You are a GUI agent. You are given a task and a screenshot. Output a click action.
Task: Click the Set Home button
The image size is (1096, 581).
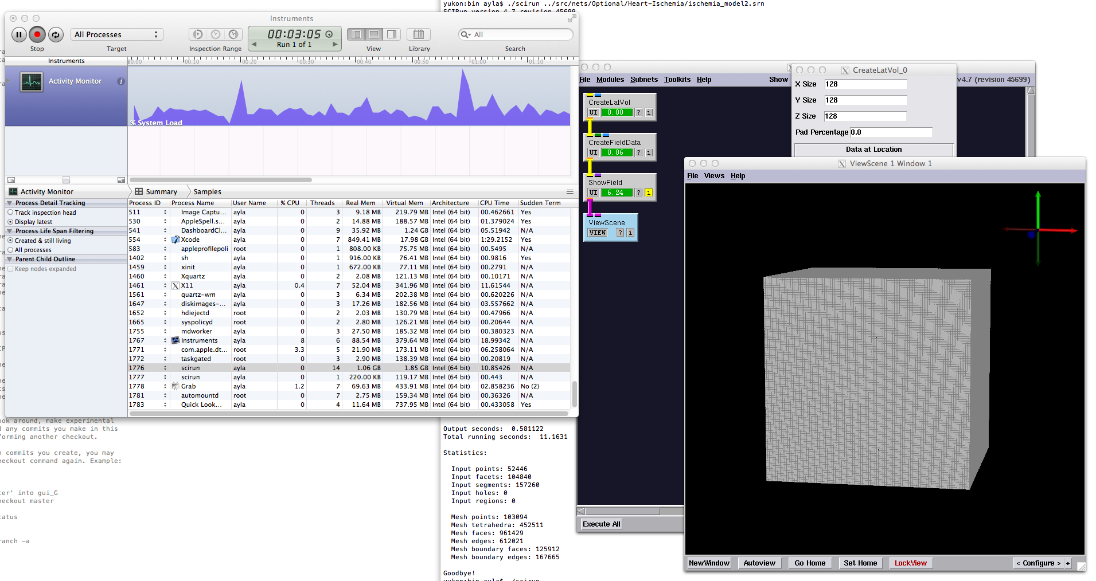pos(860,563)
